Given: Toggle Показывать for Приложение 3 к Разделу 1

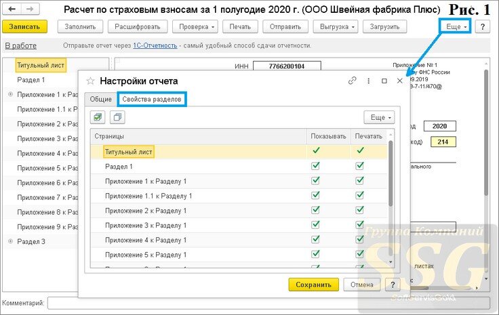Looking at the screenshot, I should tap(315, 224).
